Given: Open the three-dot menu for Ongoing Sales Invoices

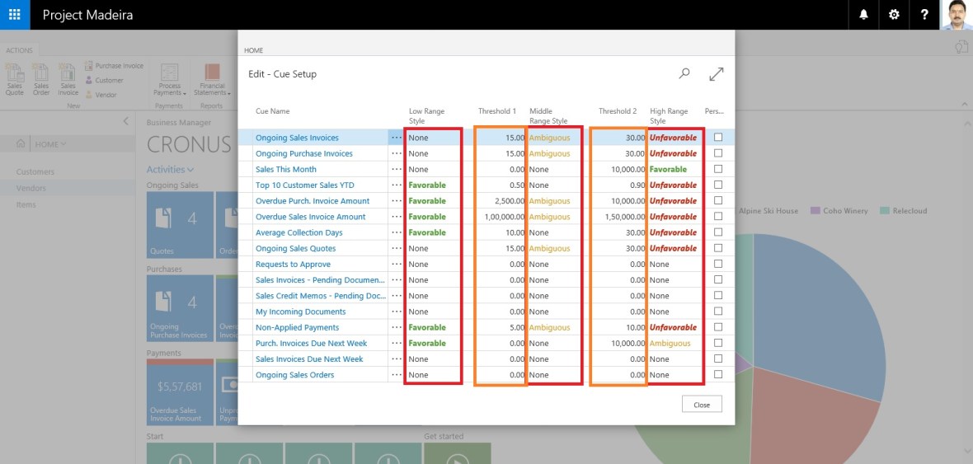Looking at the screenshot, I should [x=397, y=138].
